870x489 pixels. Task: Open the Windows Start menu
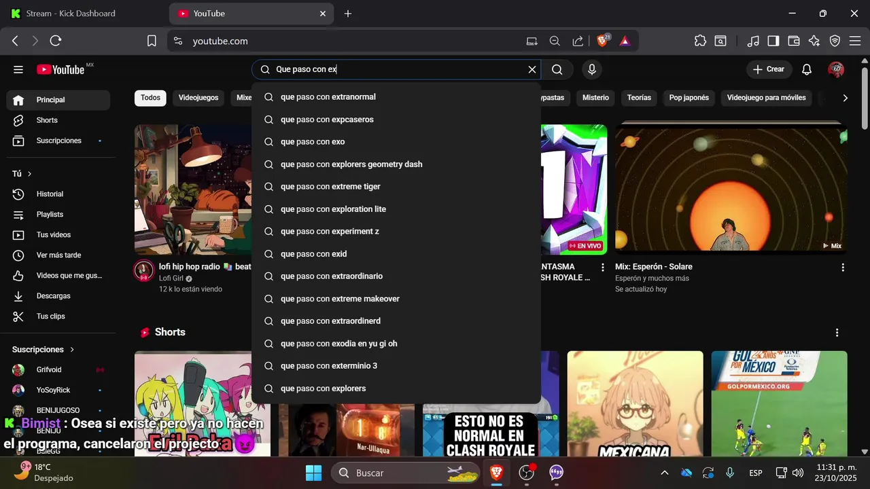tap(313, 473)
